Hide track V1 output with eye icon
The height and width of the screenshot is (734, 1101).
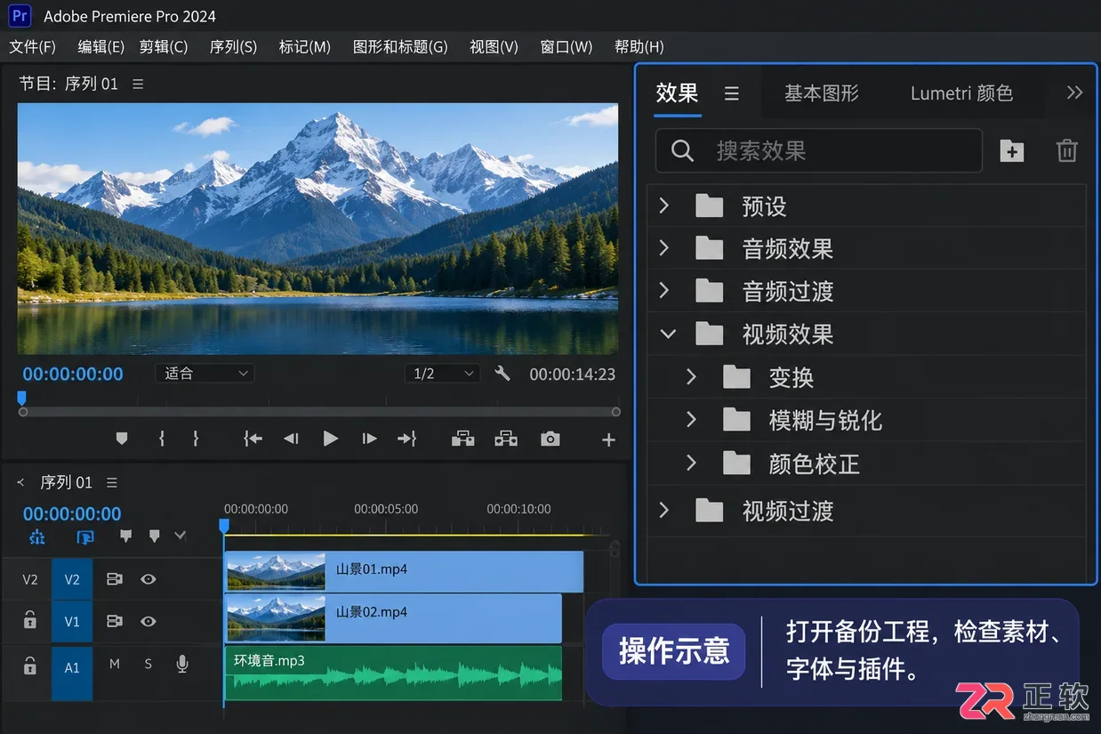[149, 621]
